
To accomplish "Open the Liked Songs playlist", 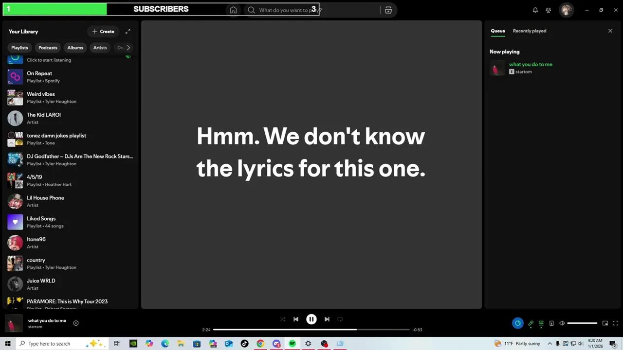I will [71, 222].
